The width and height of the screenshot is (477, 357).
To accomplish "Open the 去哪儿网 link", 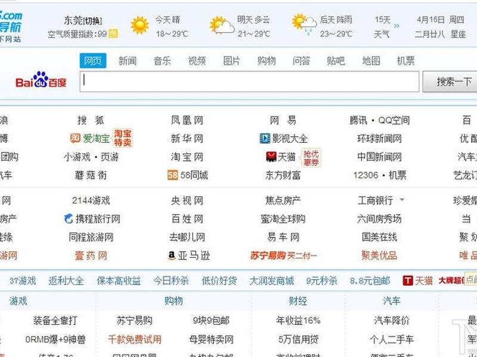I will (x=187, y=237).
